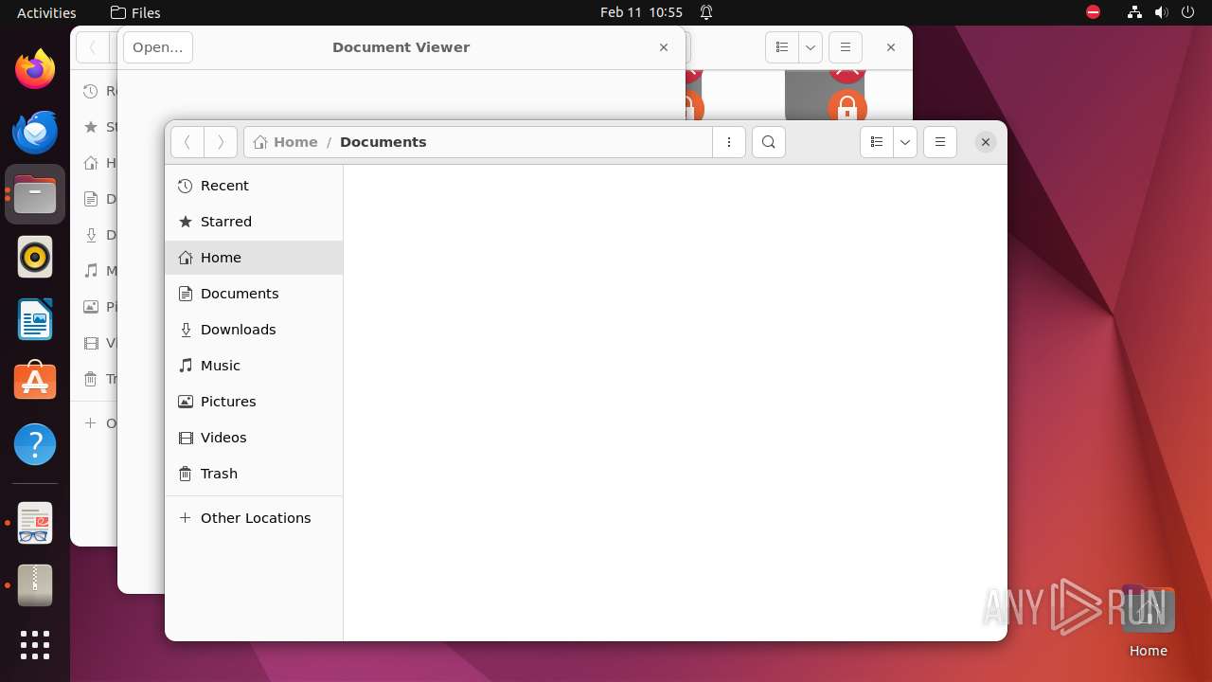Click Home in the path bar
The width and height of the screenshot is (1212, 682).
click(x=286, y=142)
